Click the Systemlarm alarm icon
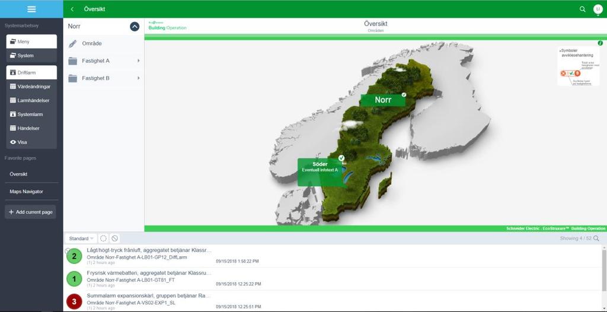The image size is (607, 312). [x=13, y=114]
